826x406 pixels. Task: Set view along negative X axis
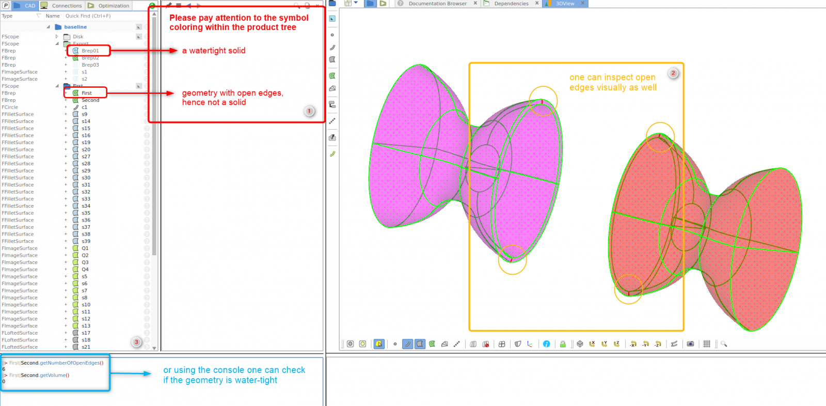point(633,344)
